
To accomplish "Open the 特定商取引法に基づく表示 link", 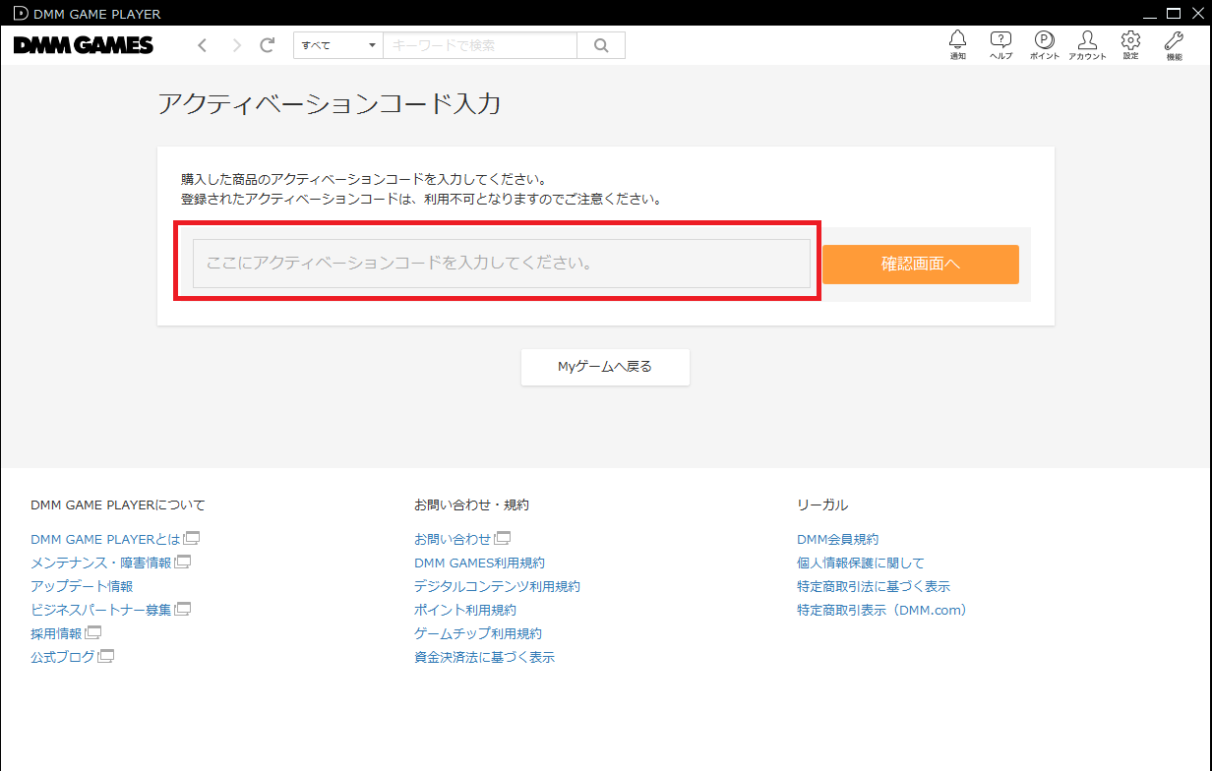I will (x=874, y=586).
